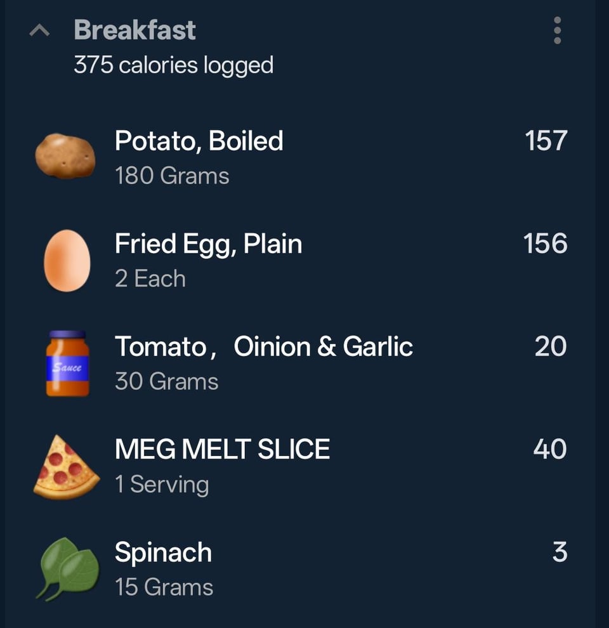Click the Breakfast meal heading
The width and height of the screenshot is (609, 628).
point(134,30)
